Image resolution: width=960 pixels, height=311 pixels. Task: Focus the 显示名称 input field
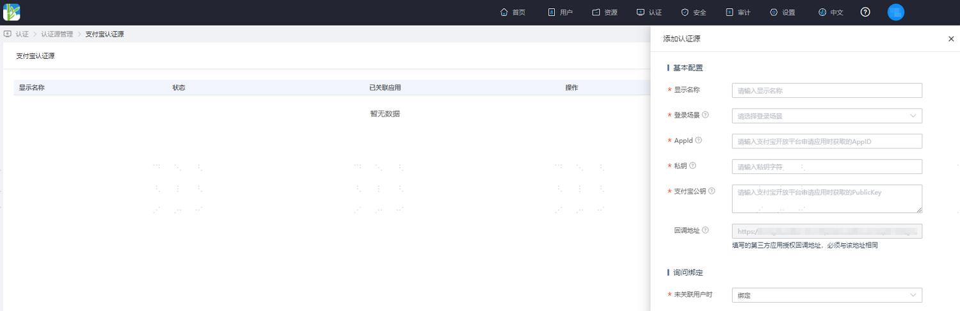827,90
